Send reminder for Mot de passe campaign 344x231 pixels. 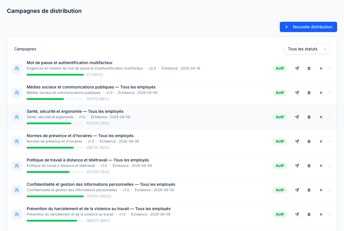pyautogui.click(x=297, y=68)
